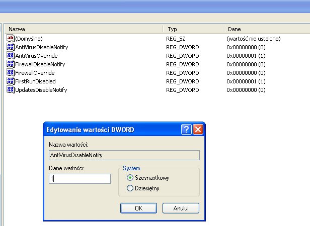Click the AntiVirusOverride DWORD icon

click(11, 55)
